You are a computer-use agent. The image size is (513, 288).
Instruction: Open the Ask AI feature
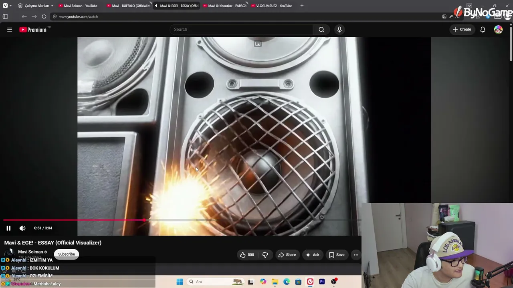[312, 255]
